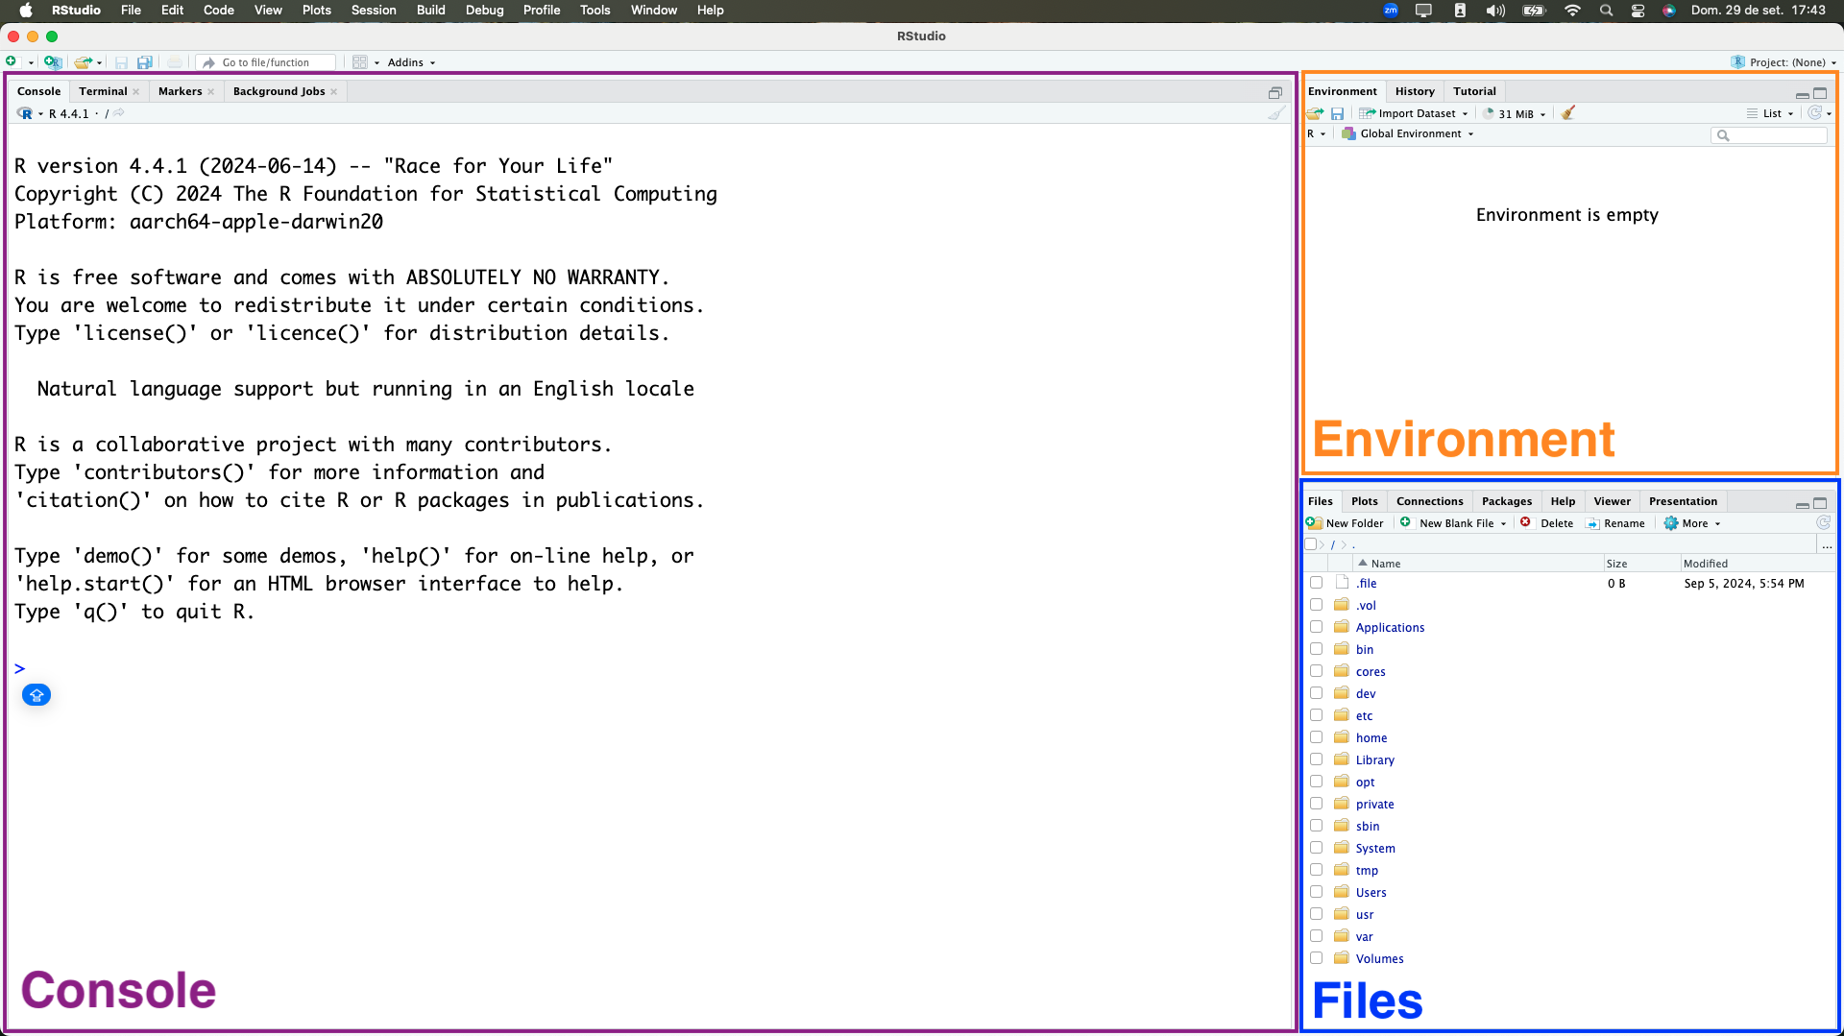Click the New File icon in toolbar

tap(12, 62)
